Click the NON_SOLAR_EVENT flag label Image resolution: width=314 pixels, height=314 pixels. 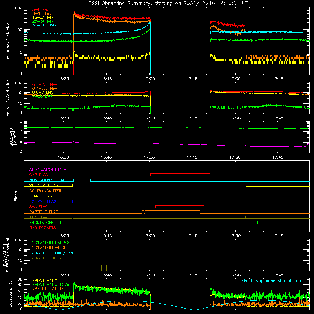47,180
